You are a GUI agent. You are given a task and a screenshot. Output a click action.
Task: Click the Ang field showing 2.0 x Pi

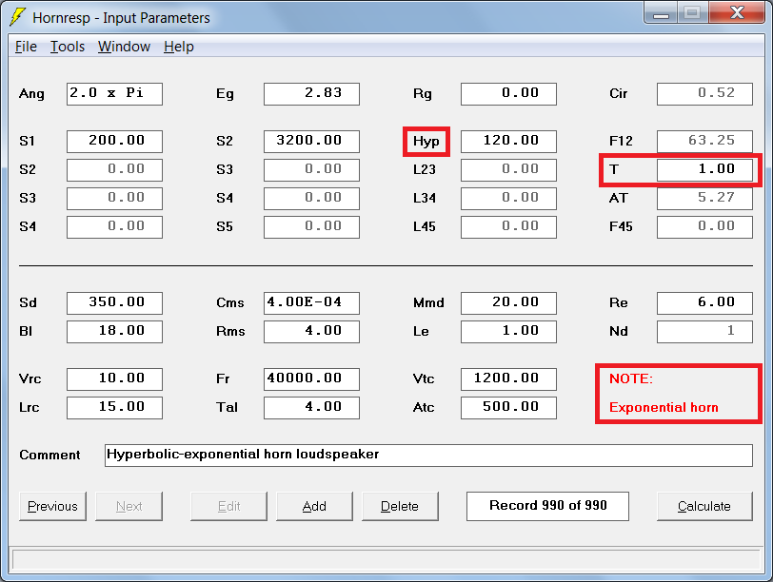[114, 94]
